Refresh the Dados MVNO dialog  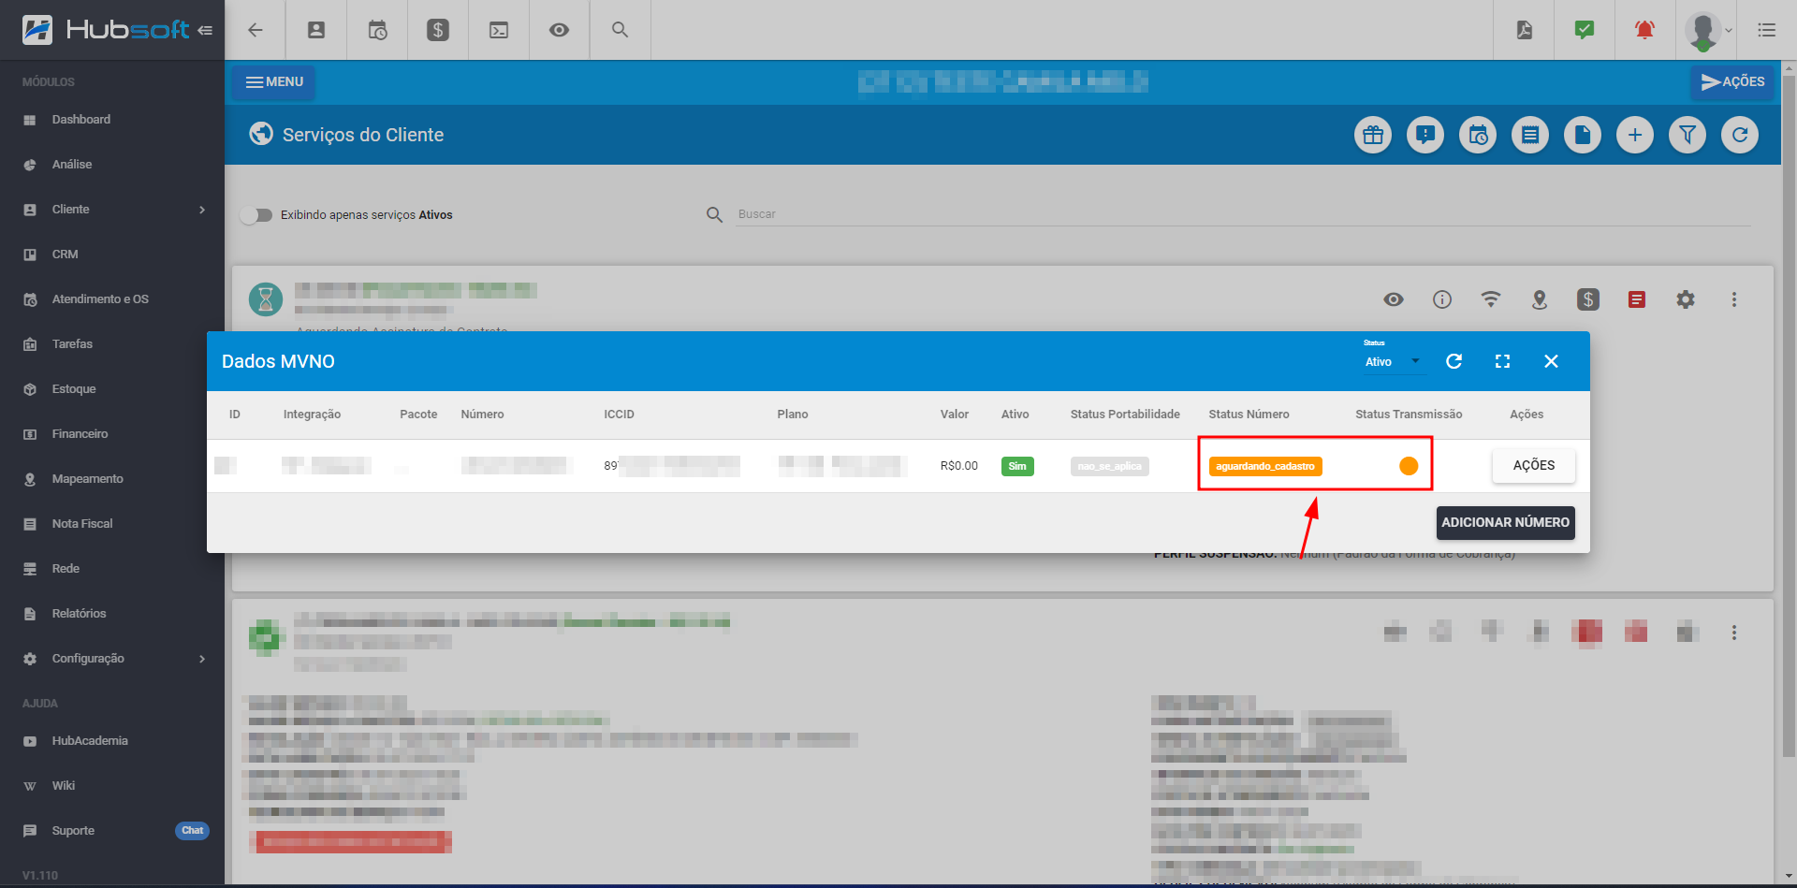pos(1454,361)
